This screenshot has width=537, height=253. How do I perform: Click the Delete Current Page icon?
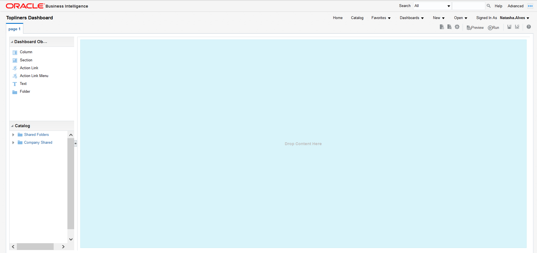click(x=449, y=27)
